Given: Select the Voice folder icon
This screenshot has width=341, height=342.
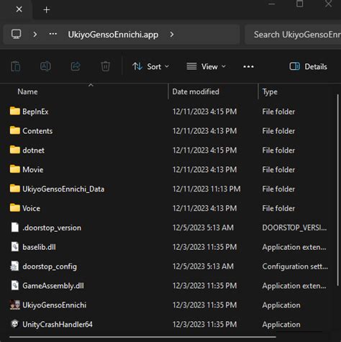Looking at the screenshot, I should (x=15, y=208).
